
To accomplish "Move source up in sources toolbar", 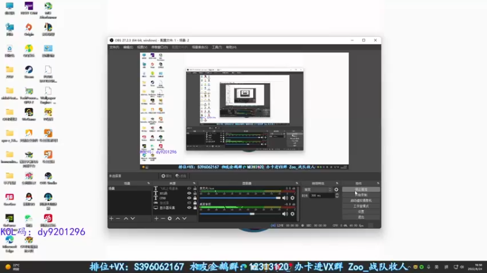I will (178, 218).
